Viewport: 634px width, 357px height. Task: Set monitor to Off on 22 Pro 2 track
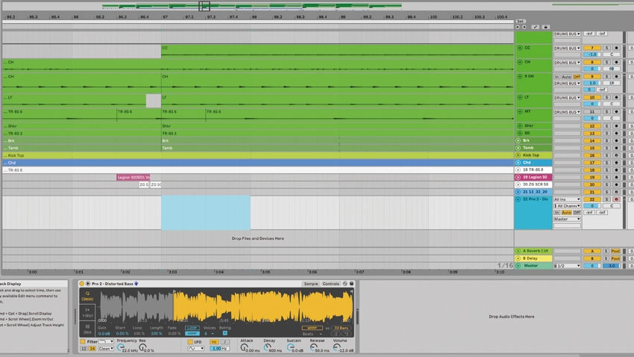click(x=577, y=212)
